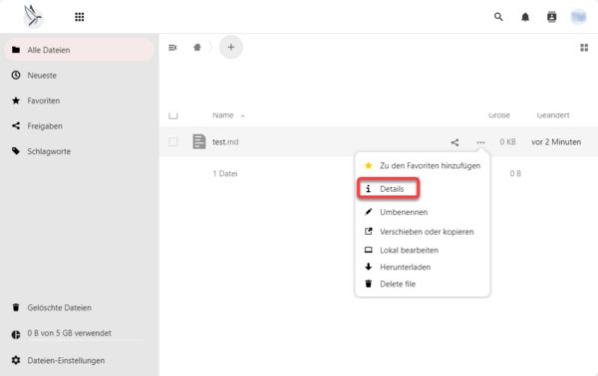Click Herunterladen in the menu

click(x=423, y=267)
